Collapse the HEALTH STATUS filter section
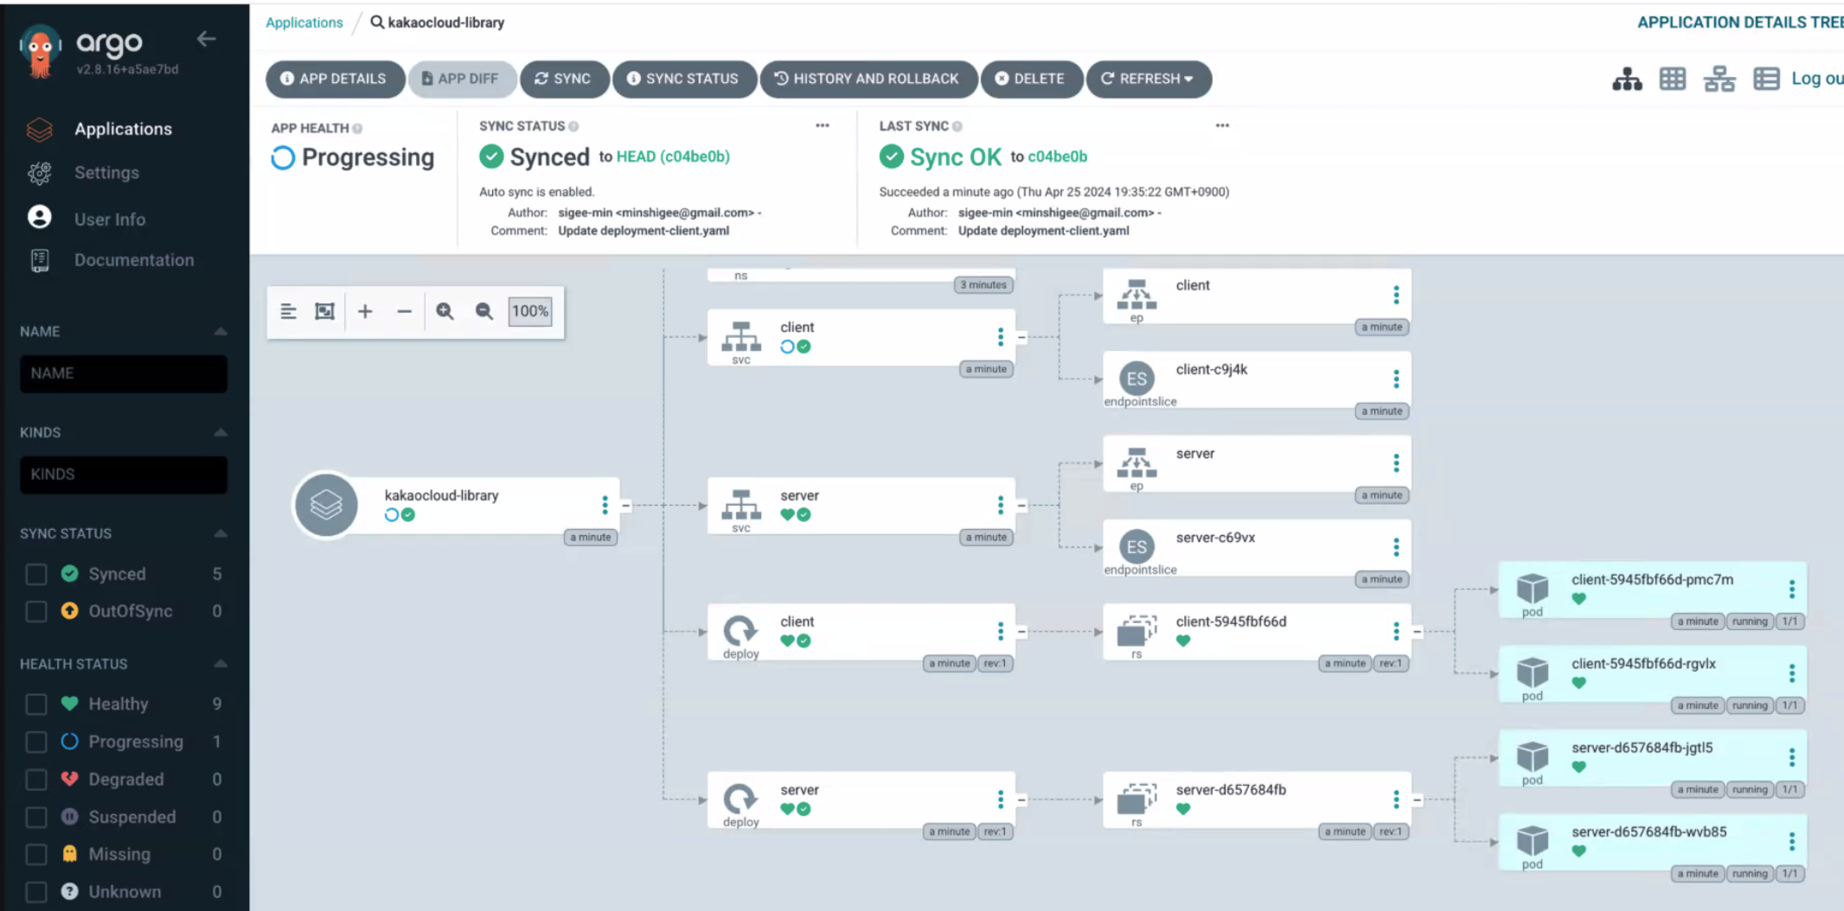 click(x=221, y=664)
